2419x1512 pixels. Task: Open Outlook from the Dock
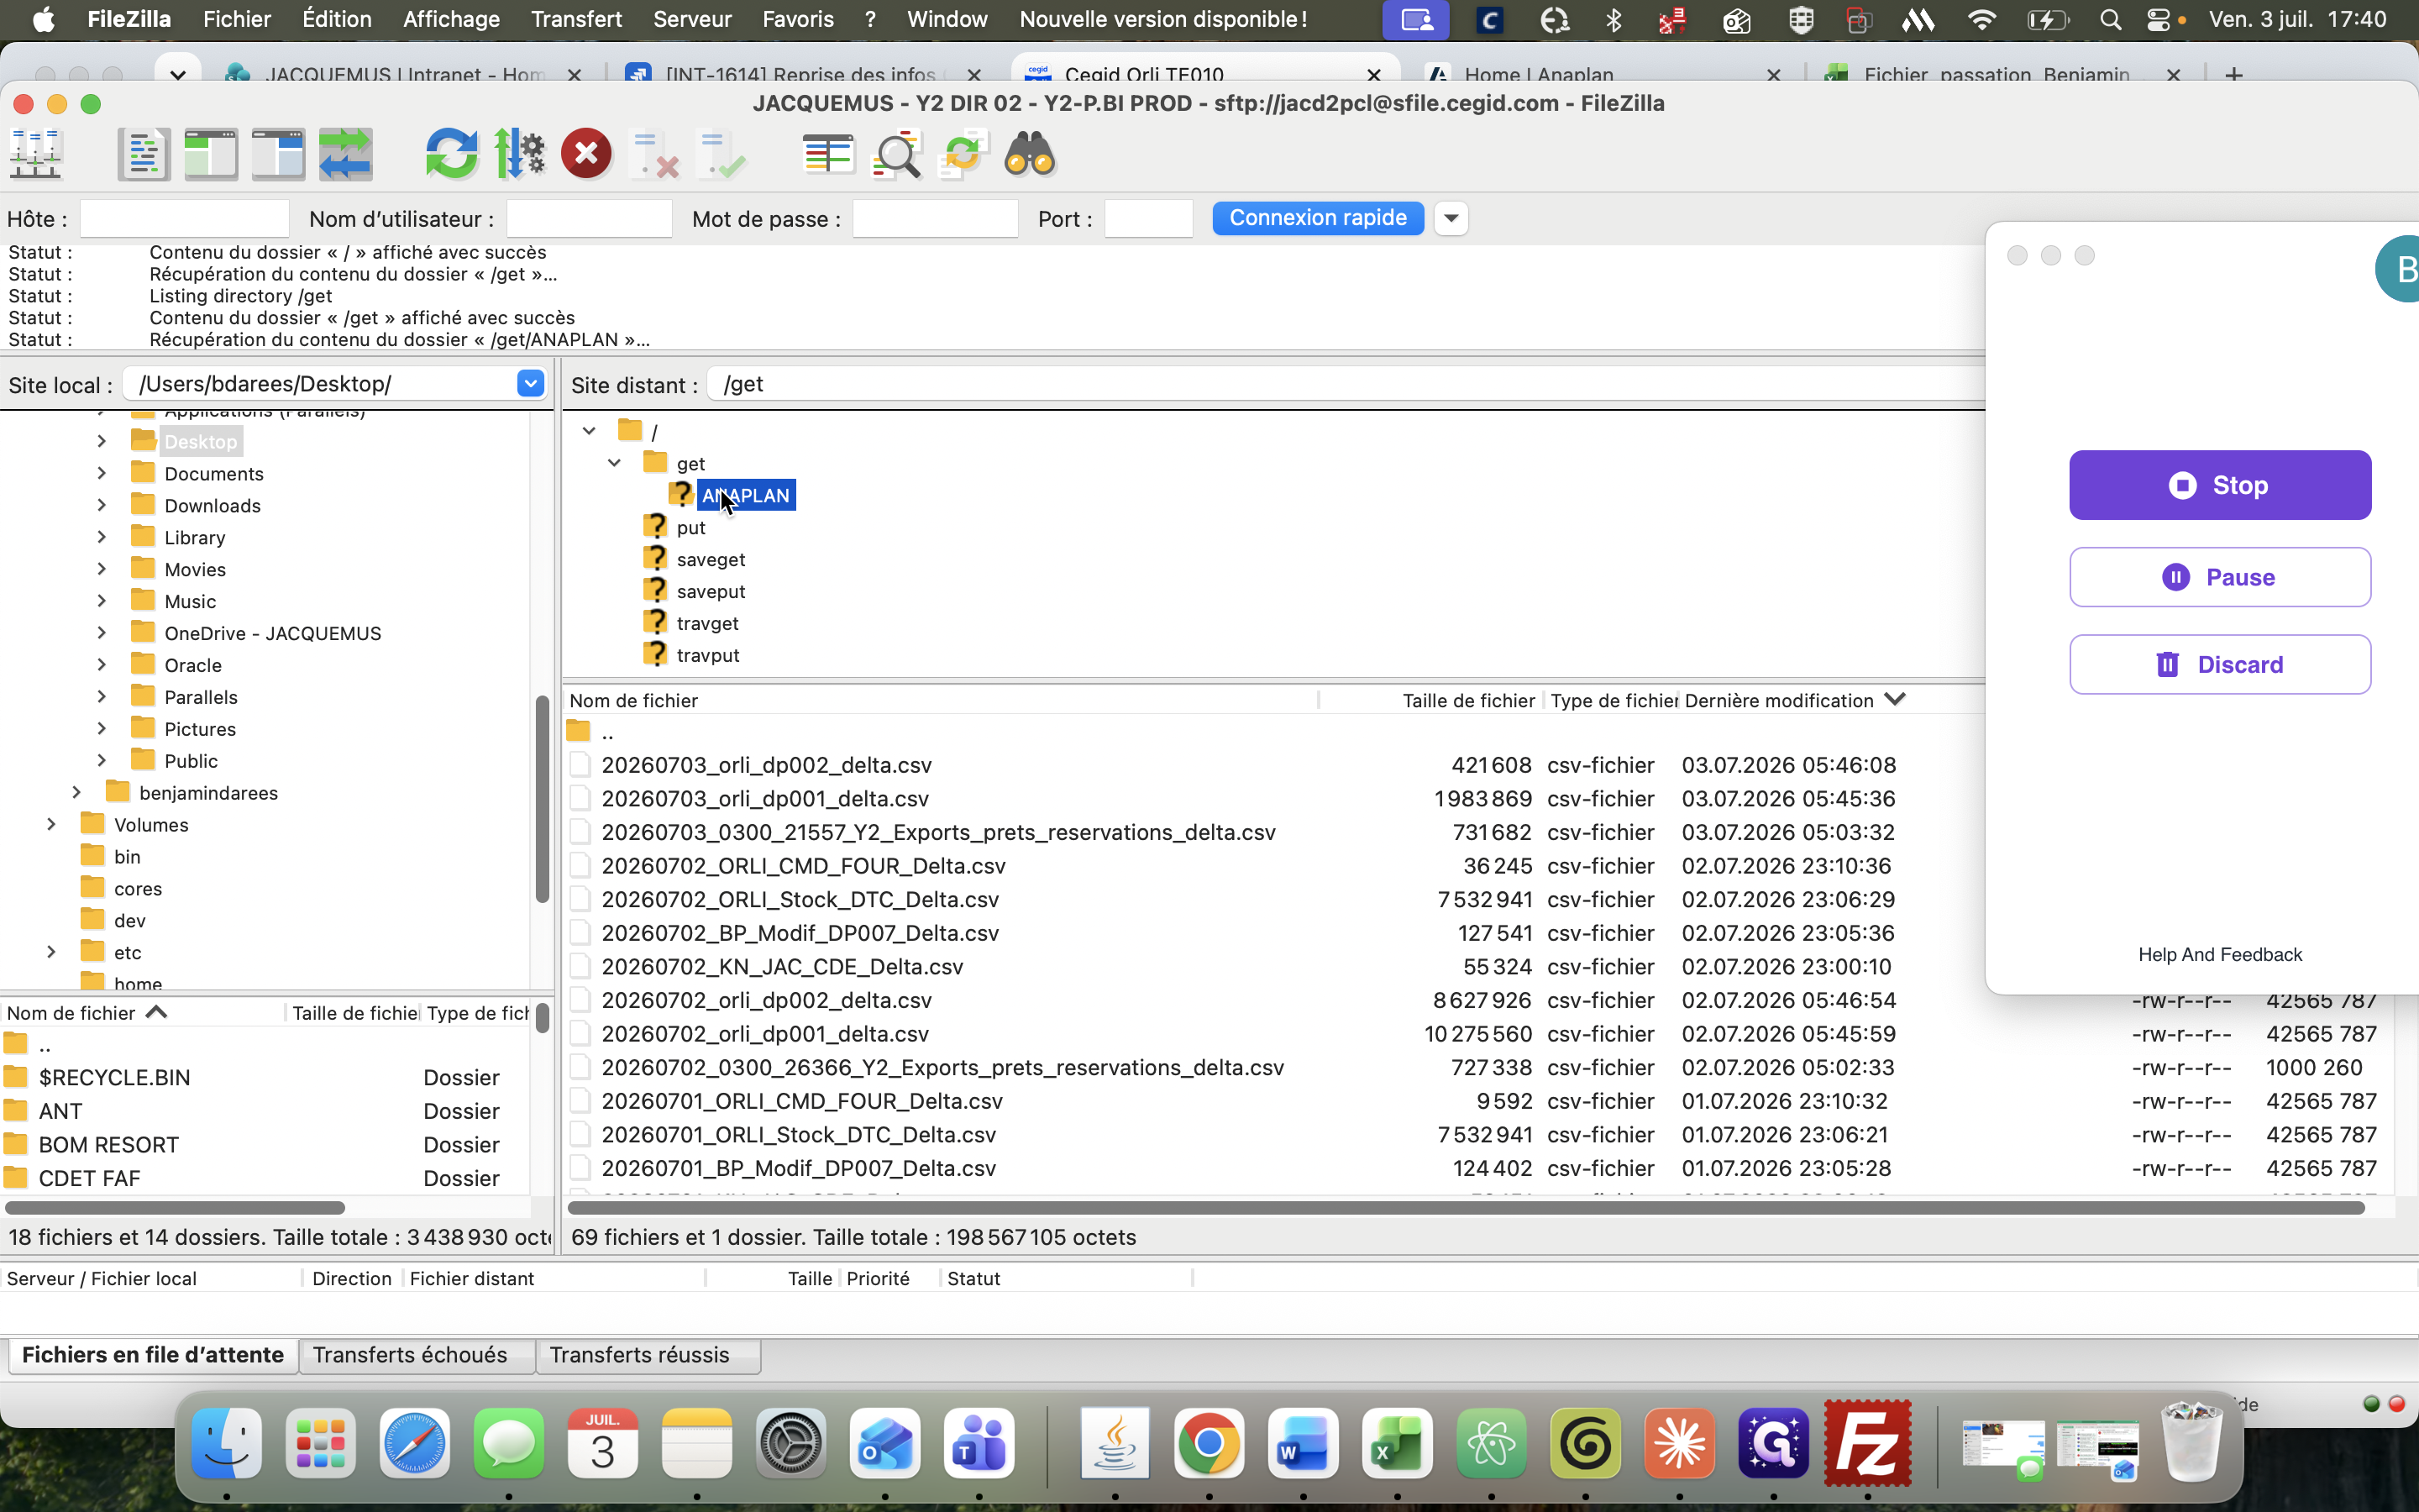[x=884, y=1443]
